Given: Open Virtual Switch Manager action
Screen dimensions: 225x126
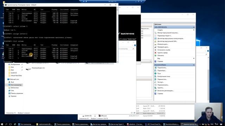Looking at the screenshot, I should click(171, 38).
